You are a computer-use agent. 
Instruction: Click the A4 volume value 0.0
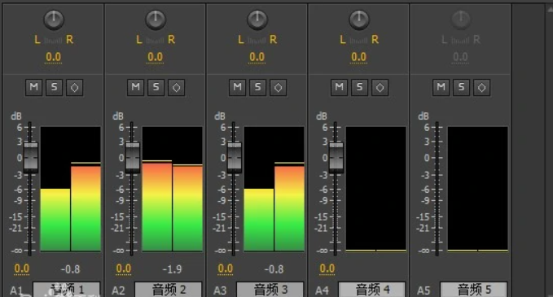coord(327,269)
